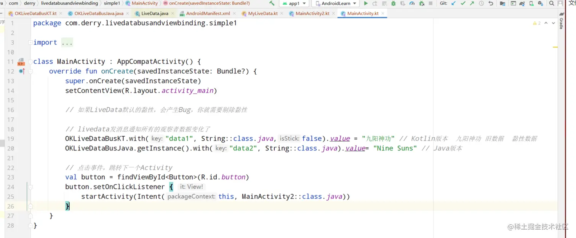Close the LiveData.java tab
Image resolution: width=576 pixels, height=238 pixels.
(x=173, y=13)
